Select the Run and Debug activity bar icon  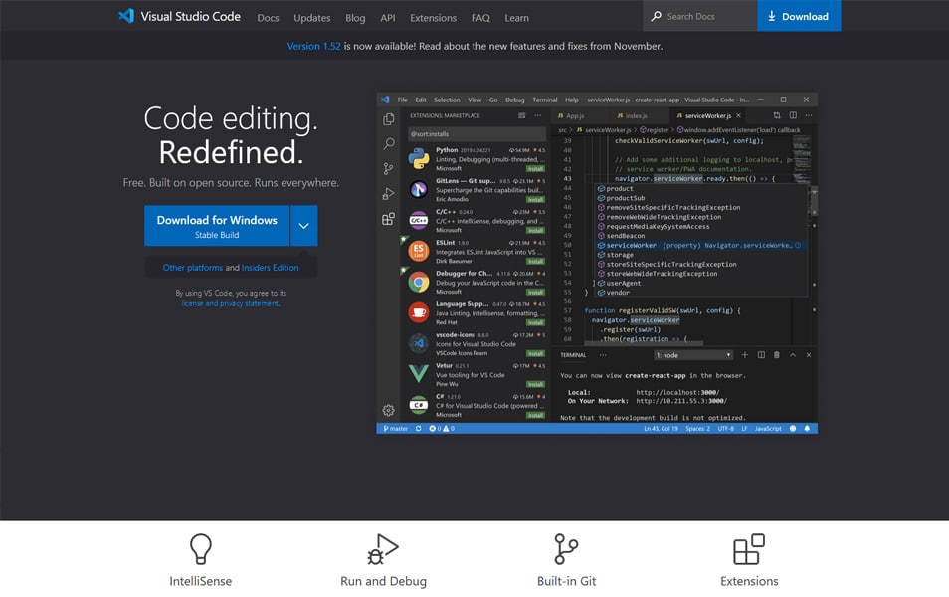[x=387, y=195]
